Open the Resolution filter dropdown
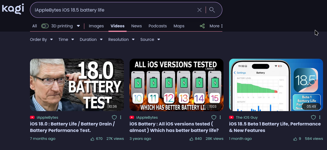Screen dimensions: 327x150 pos(121,39)
